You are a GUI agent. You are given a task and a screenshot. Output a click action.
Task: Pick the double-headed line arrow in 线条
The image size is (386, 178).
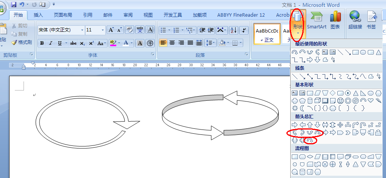[310, 77]
